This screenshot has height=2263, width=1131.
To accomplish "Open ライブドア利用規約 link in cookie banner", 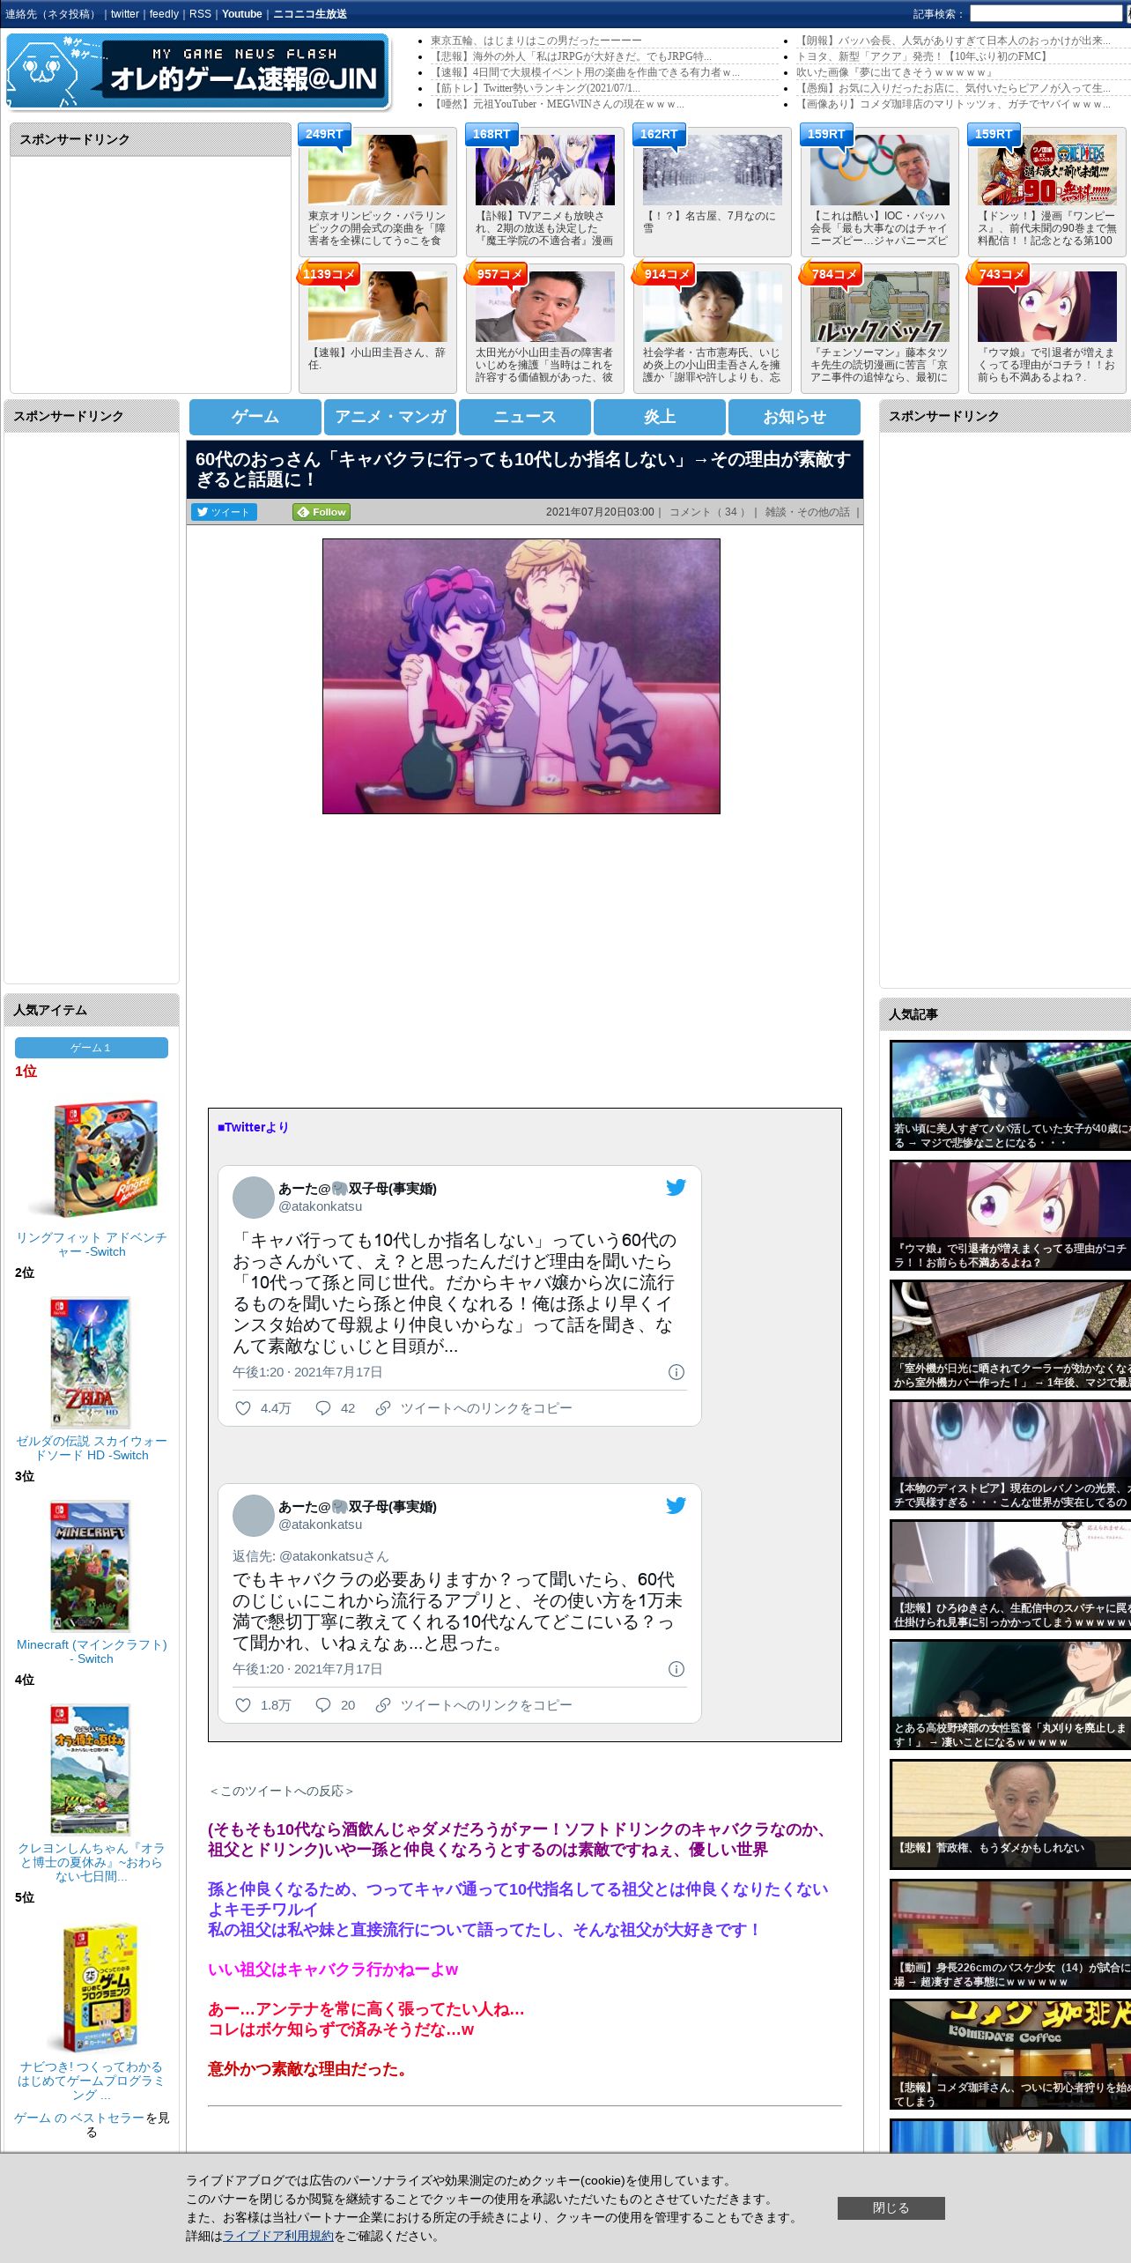I will [x=278, y=2236].
